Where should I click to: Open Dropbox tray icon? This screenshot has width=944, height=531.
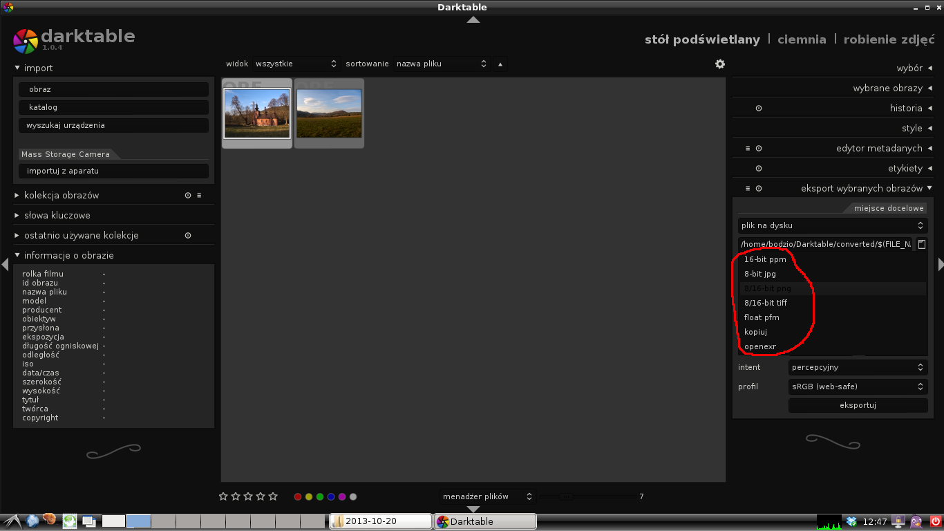click(851, 521)
